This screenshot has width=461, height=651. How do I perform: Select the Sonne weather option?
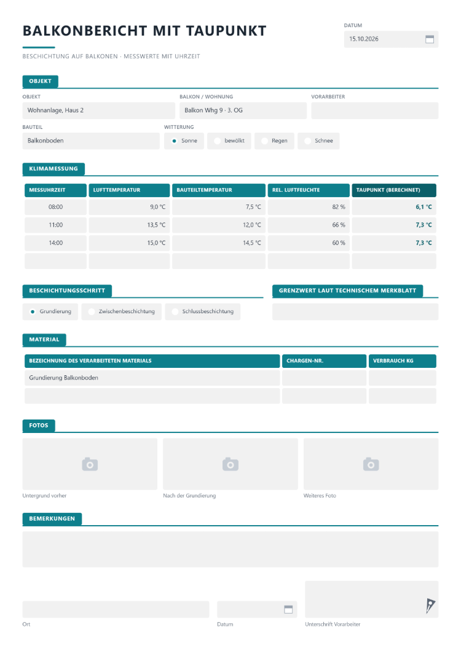coord(184,141)
